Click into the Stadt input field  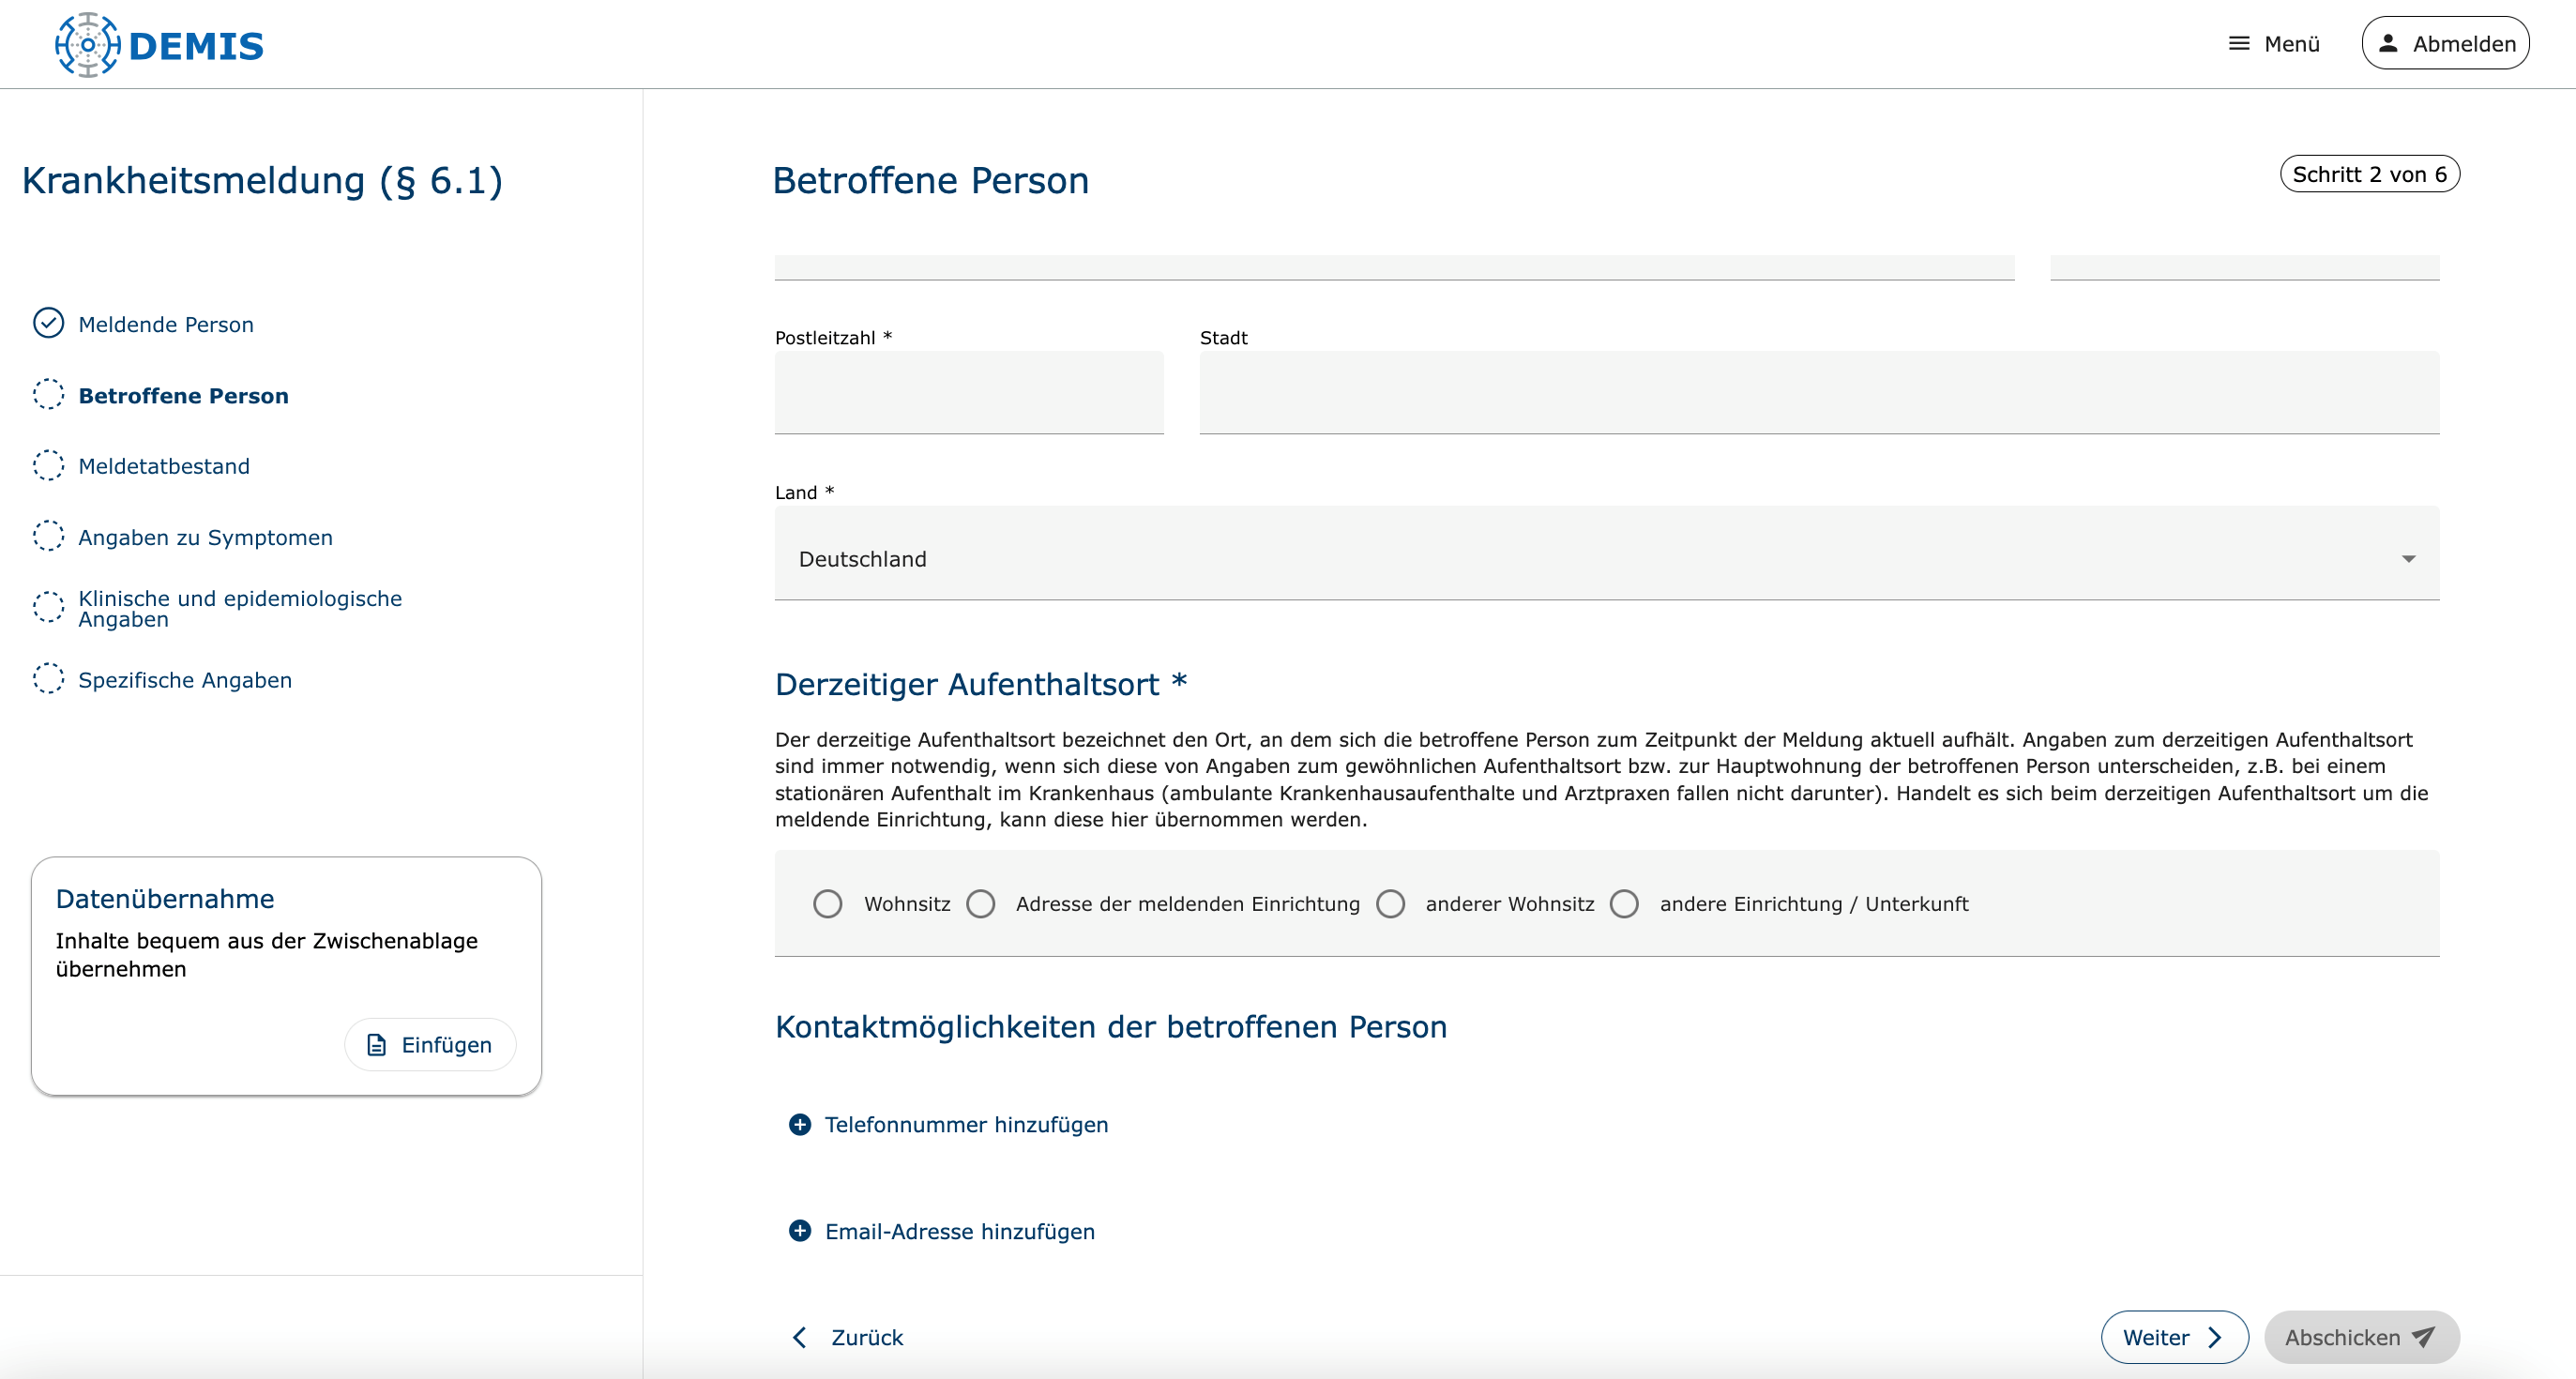click(x=1818, y=393)
